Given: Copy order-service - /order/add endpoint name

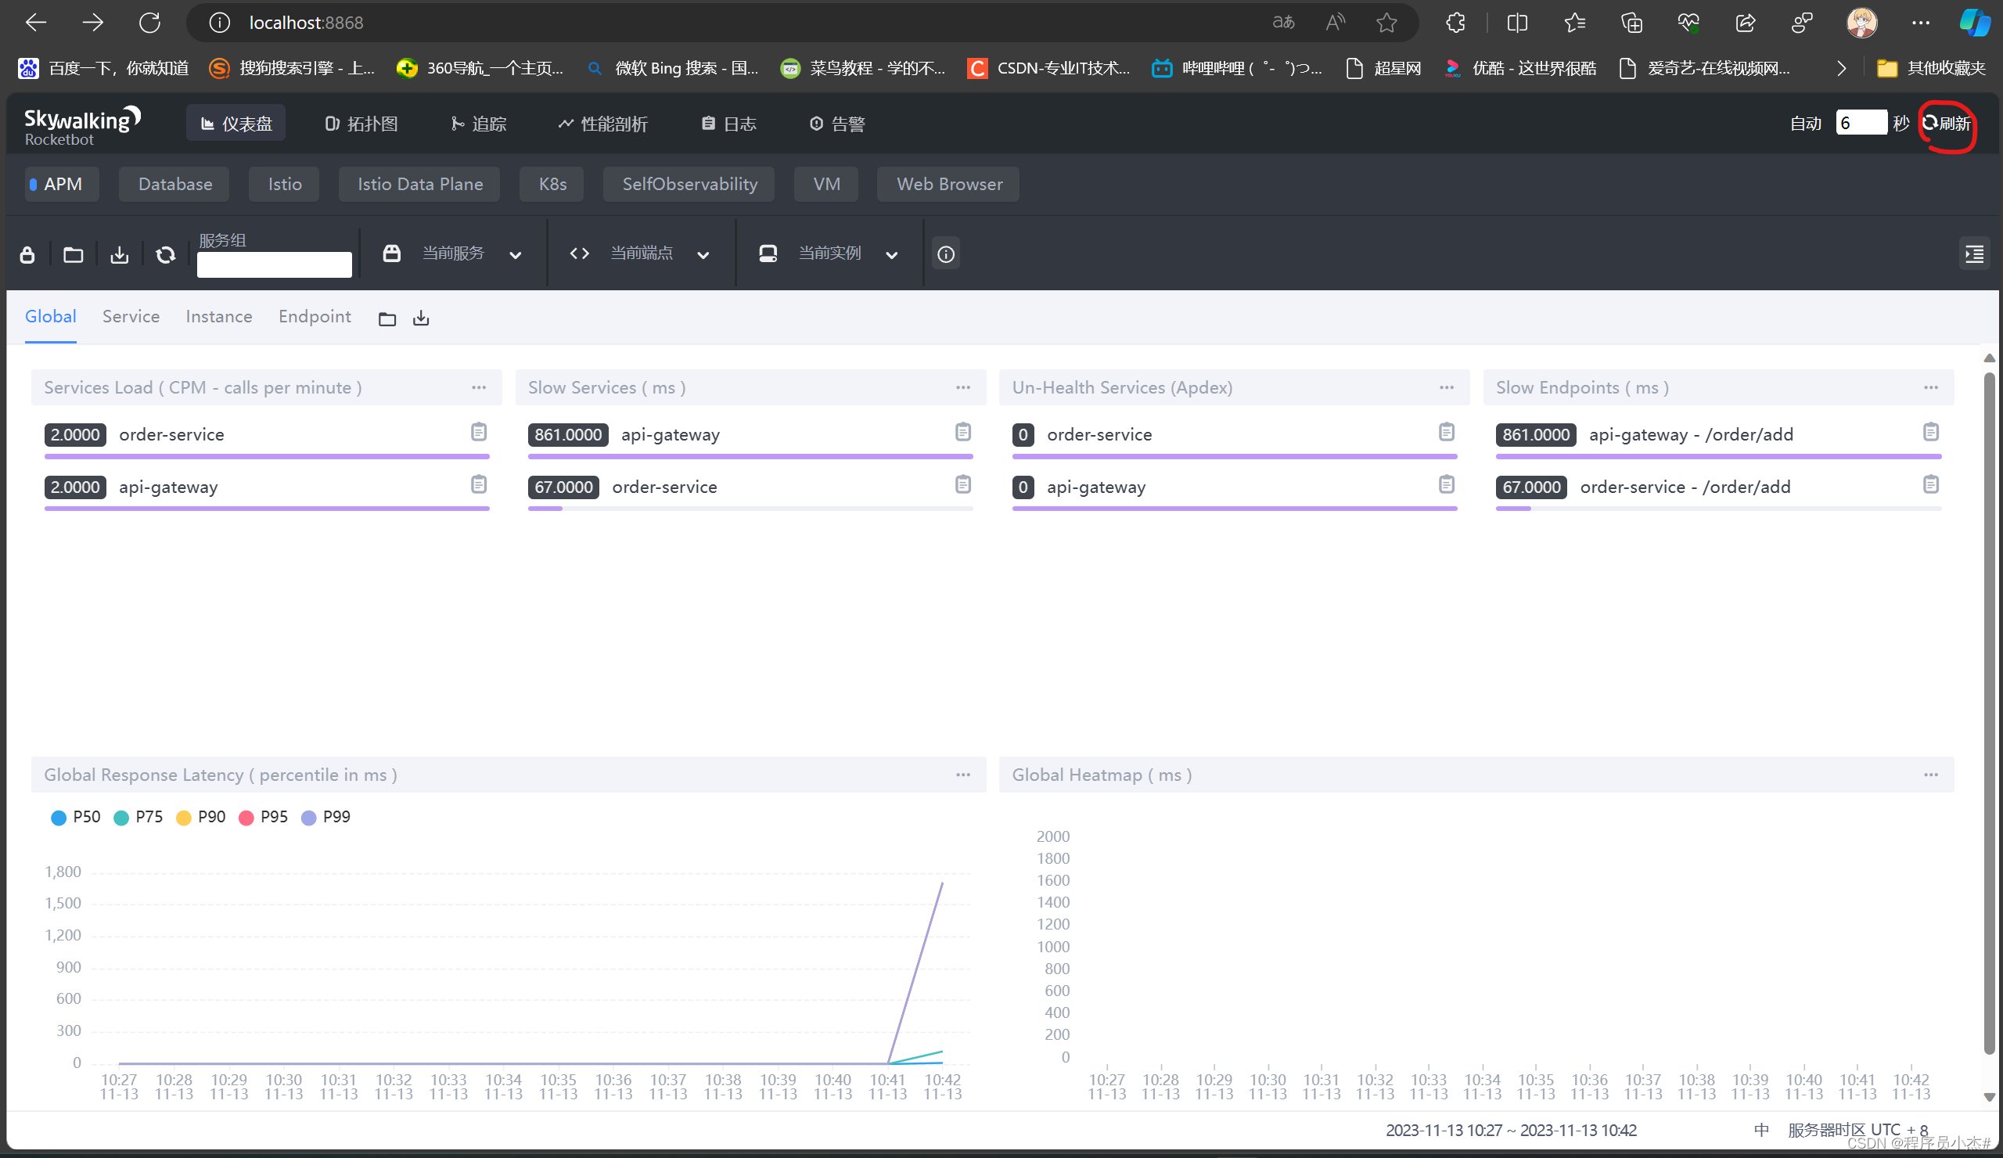Looking at the screenshot, I should (x=1931, y=484).
